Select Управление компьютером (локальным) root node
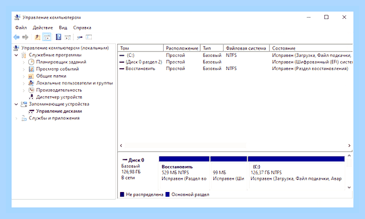The width and height of the screenshot is (365, 219). 65,48
